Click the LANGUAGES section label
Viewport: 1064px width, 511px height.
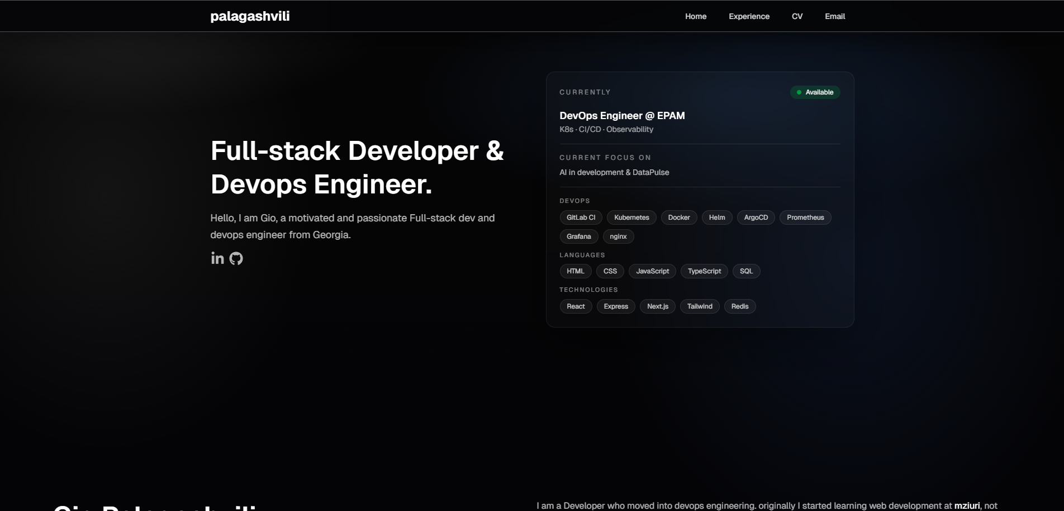tap(582, 255)
